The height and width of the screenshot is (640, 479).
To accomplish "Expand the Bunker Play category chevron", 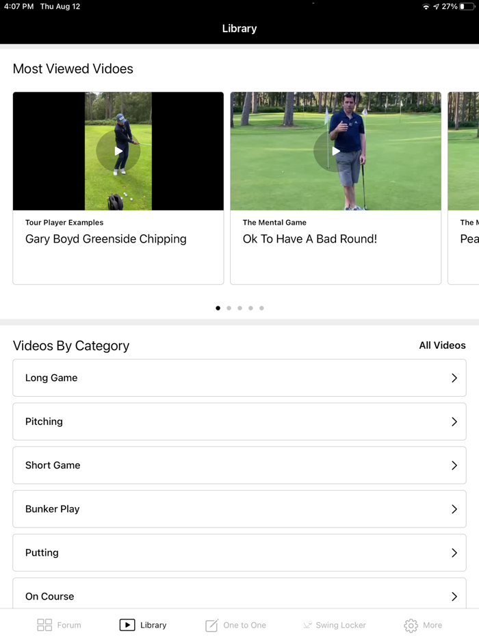I will 454,509.
